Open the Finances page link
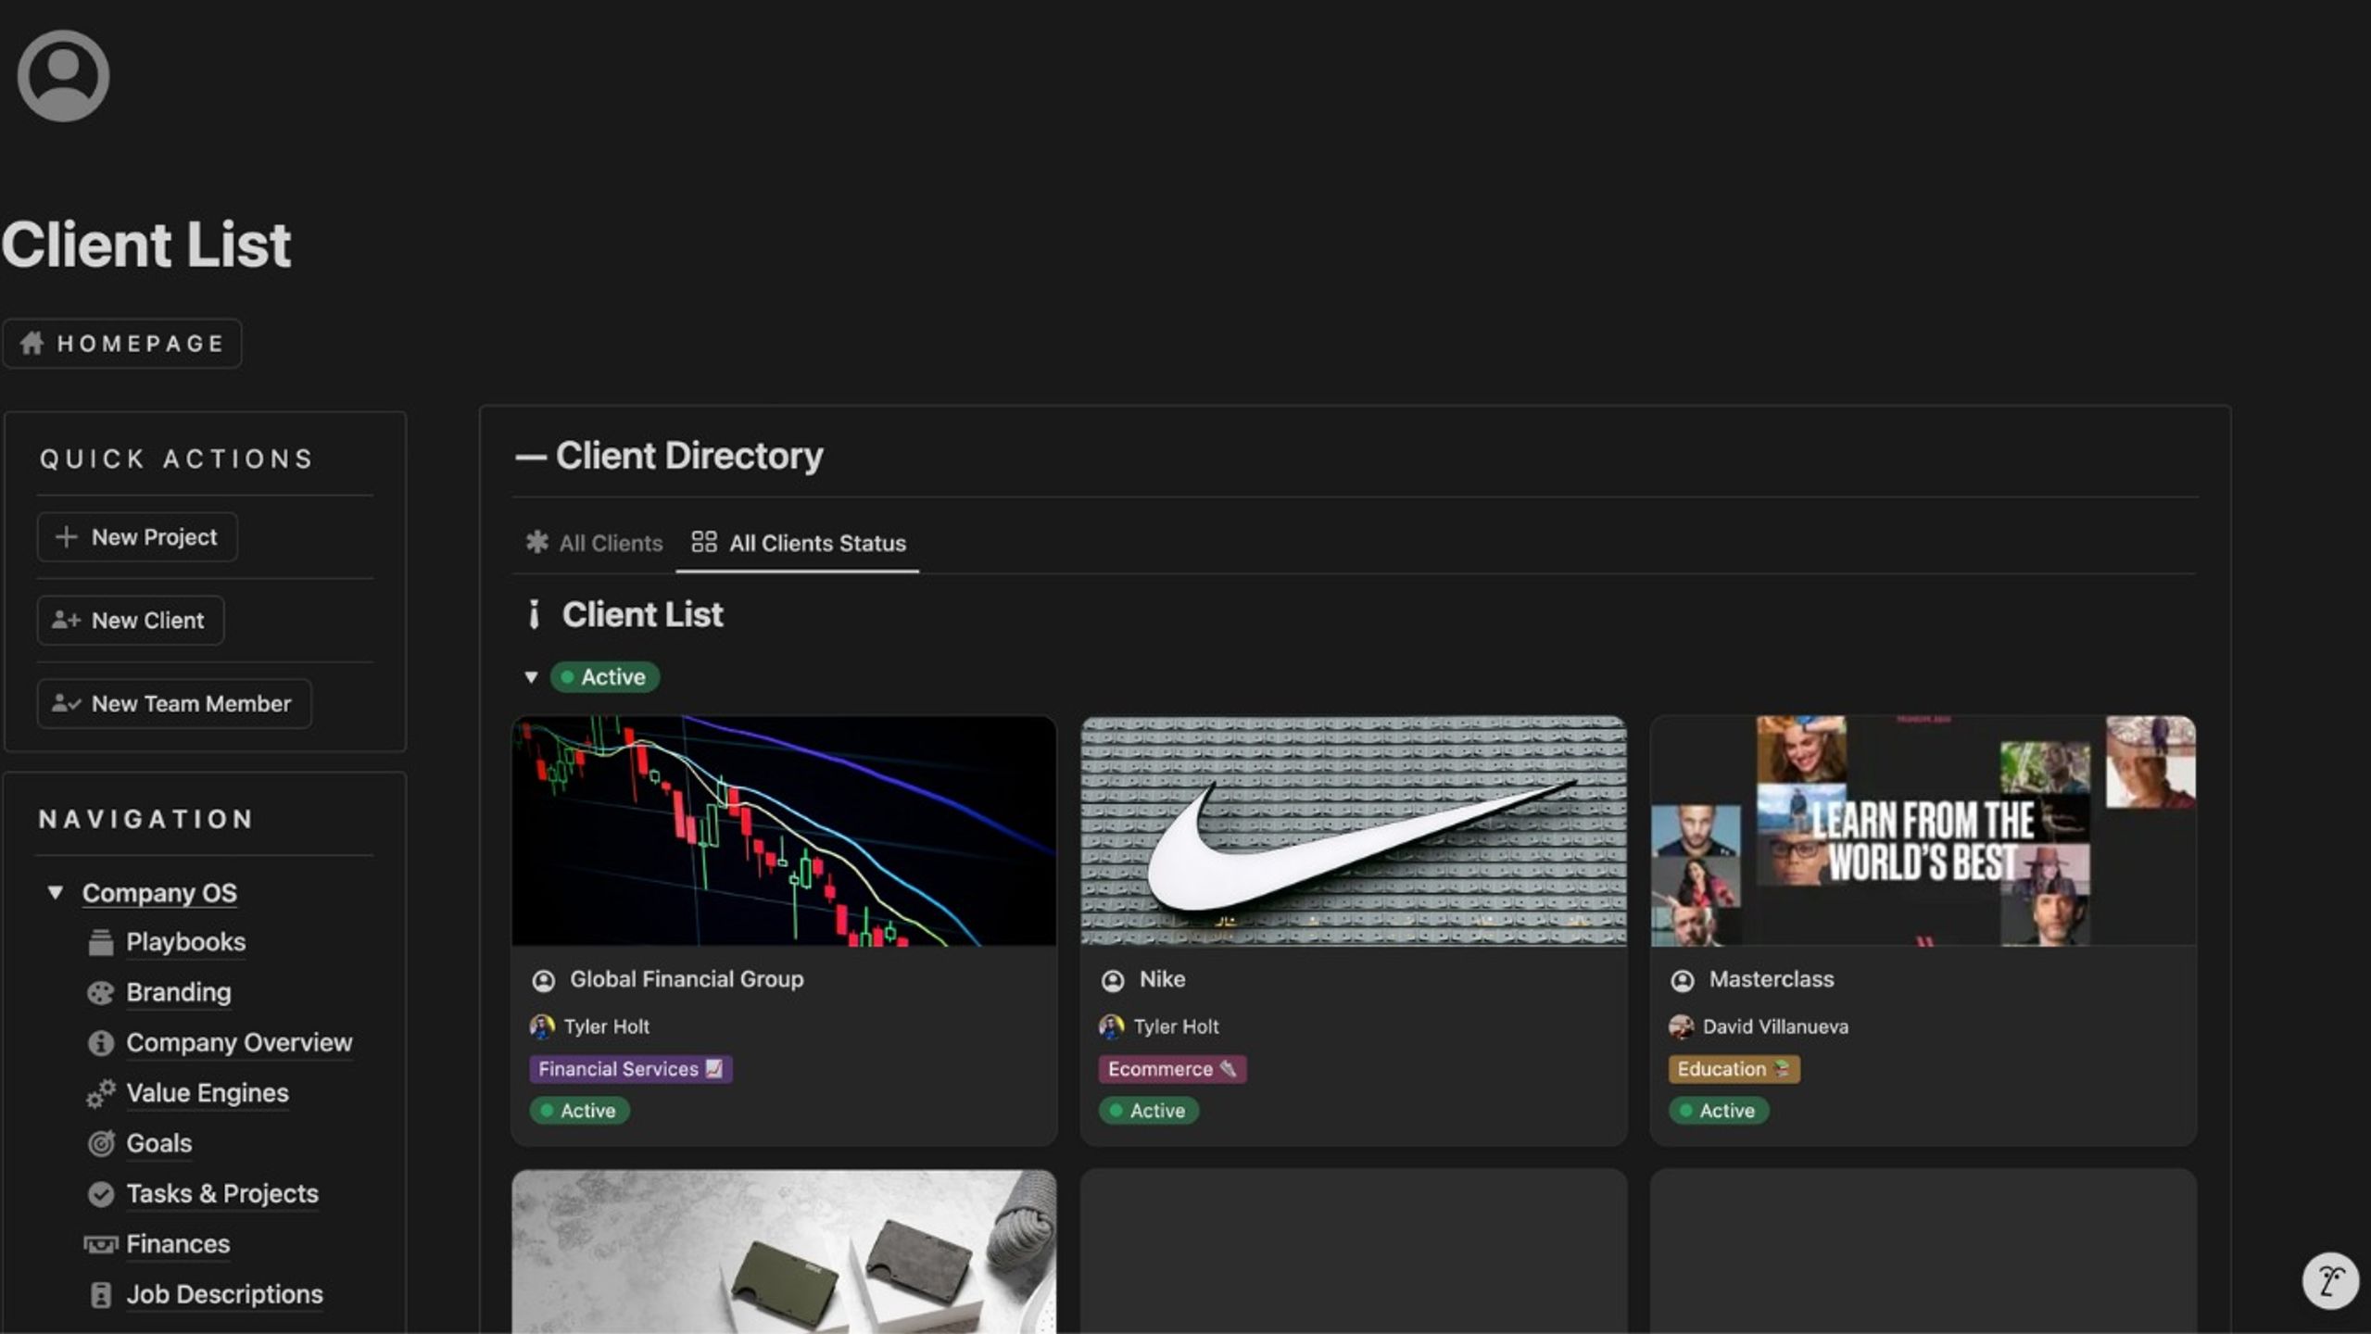This screenshot has width=2371, height=1334. [x=178, y=1244]
